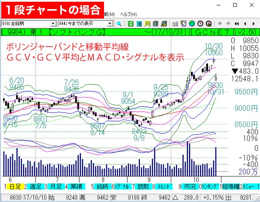Click the 10/30 10550 high label
This screenshot has height=202, width=260.
pyautogui.click(x=214, y=49)
